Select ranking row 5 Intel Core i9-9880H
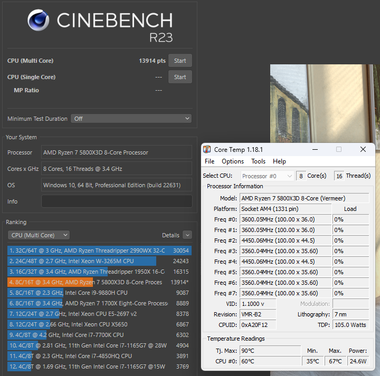Screen dimensions: 380x376 pyautogui.click(x=99, y=293)
